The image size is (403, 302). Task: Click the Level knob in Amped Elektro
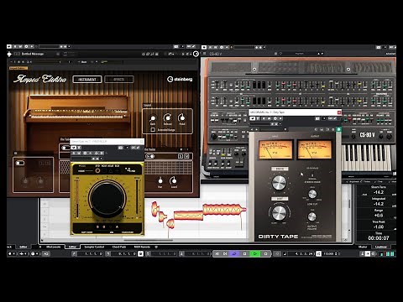point(173,180)
